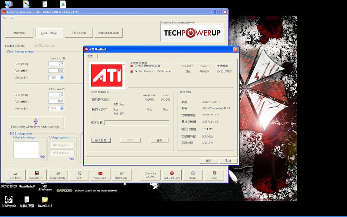Click DeviceID value 0x6899
Screen dimensions: 347x217
(x=204, y=71)
